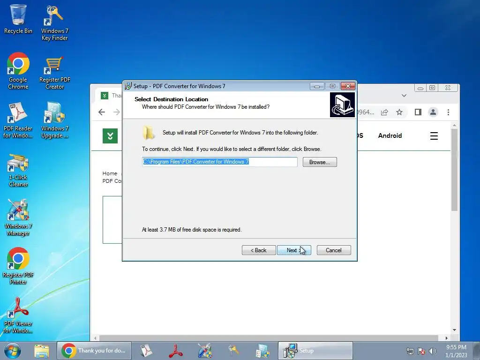Open Windows Explorer from the taskbar
This screenshot has width=480, height=360.
click(x=42, y=351)
